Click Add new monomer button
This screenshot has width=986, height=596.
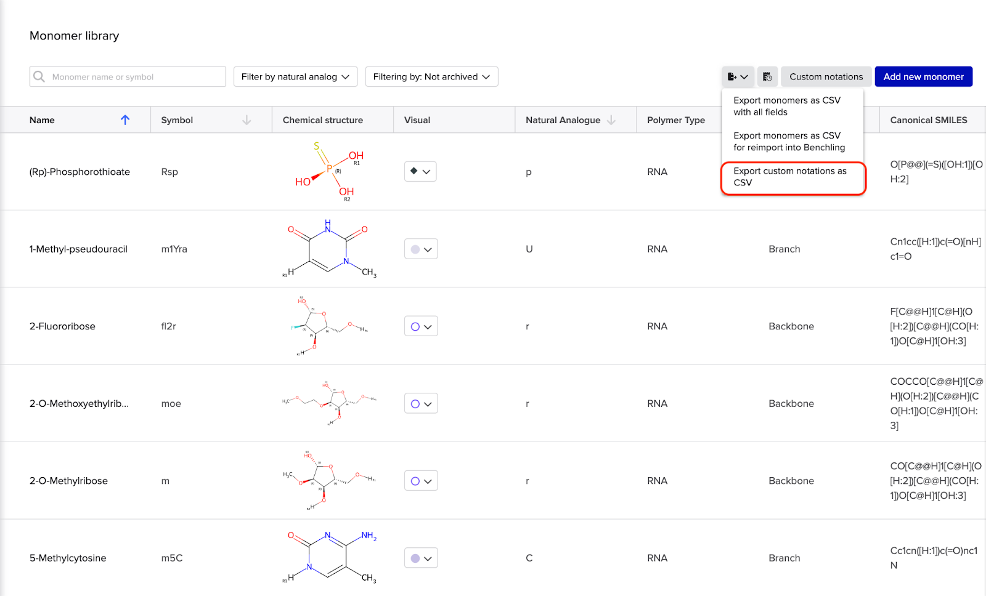923,77
